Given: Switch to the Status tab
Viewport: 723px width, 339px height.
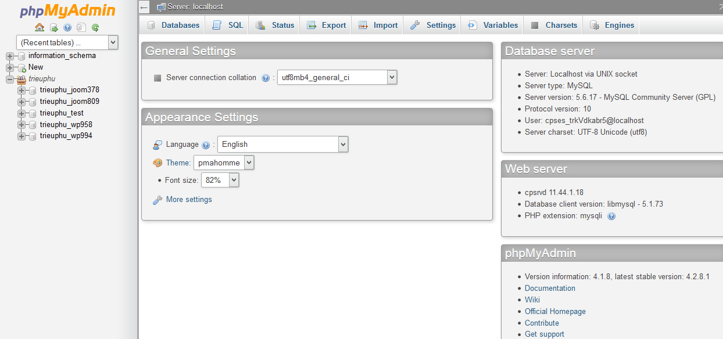Looking at the screenshot, I should coord(275,25).
